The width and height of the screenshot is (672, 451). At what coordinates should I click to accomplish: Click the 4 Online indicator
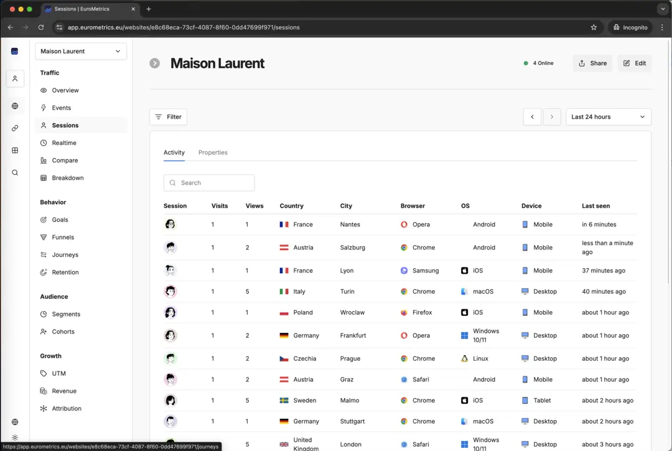coord(539,63)
